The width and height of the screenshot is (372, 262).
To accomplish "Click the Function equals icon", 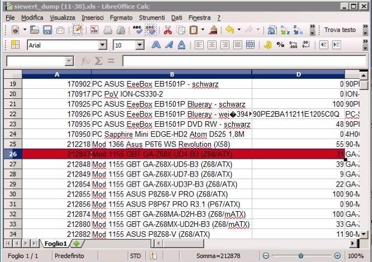I will (x=111, y=61).
